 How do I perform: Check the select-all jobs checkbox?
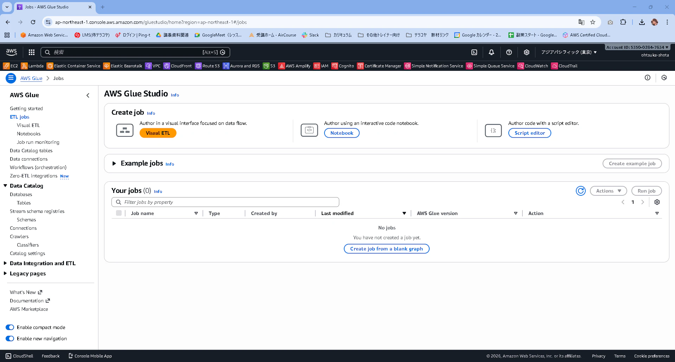point(119,213)
